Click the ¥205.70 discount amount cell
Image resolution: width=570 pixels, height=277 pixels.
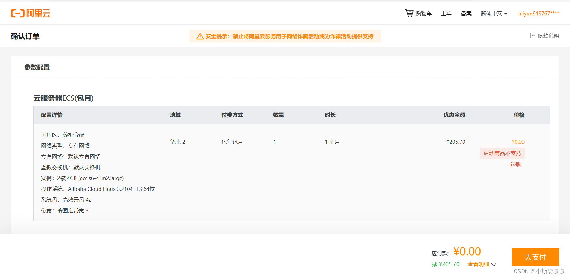[456, 142]
